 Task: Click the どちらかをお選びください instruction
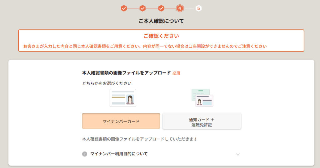click(107, 83)
